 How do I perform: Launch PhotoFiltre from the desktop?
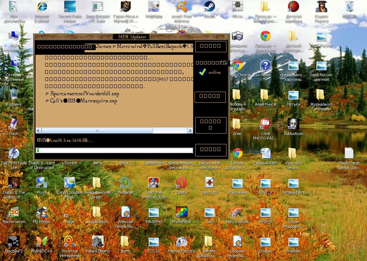[181, 213]
